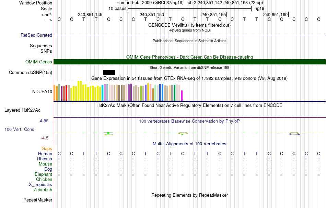
Task: Click the Elephant species label
Action: coord(44,174)
